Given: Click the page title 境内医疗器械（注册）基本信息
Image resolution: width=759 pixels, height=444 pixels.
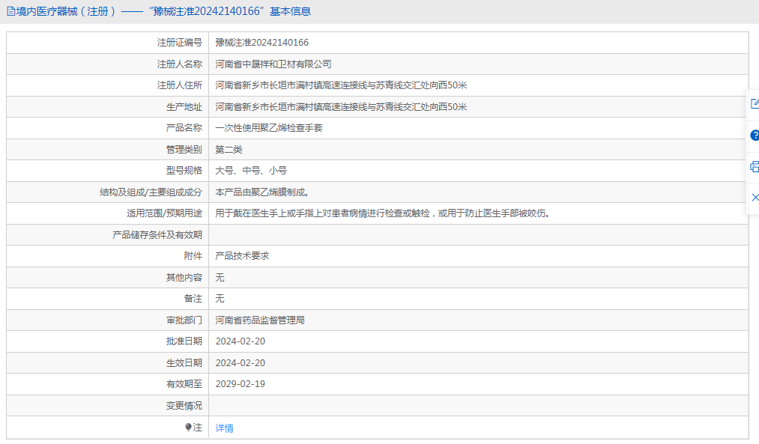Looking at the screenshot, I should 163,11.
